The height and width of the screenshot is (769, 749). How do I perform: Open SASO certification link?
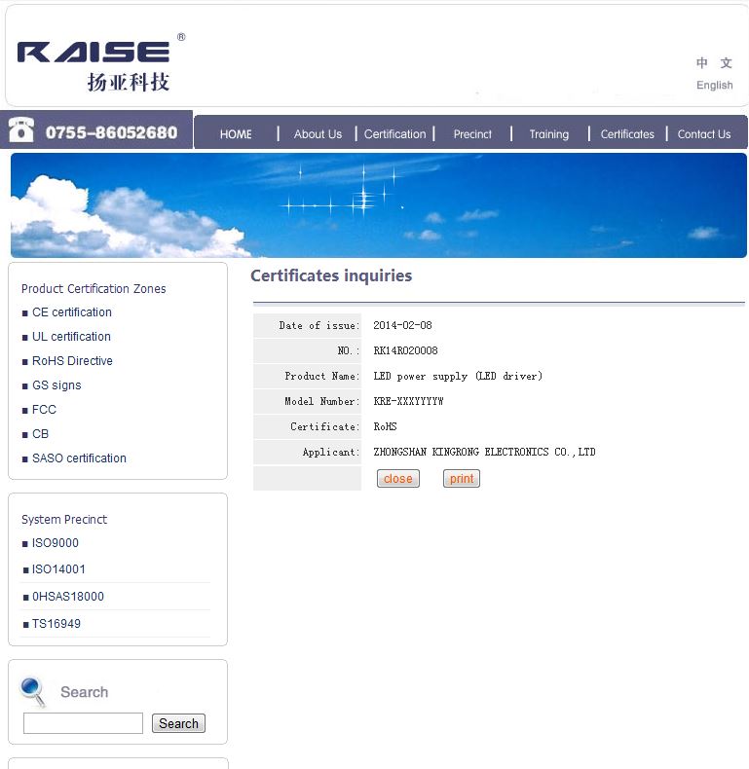tap(79, 458)
